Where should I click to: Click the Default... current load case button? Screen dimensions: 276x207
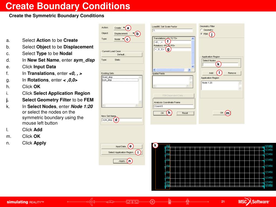click(x=122, y=54)
